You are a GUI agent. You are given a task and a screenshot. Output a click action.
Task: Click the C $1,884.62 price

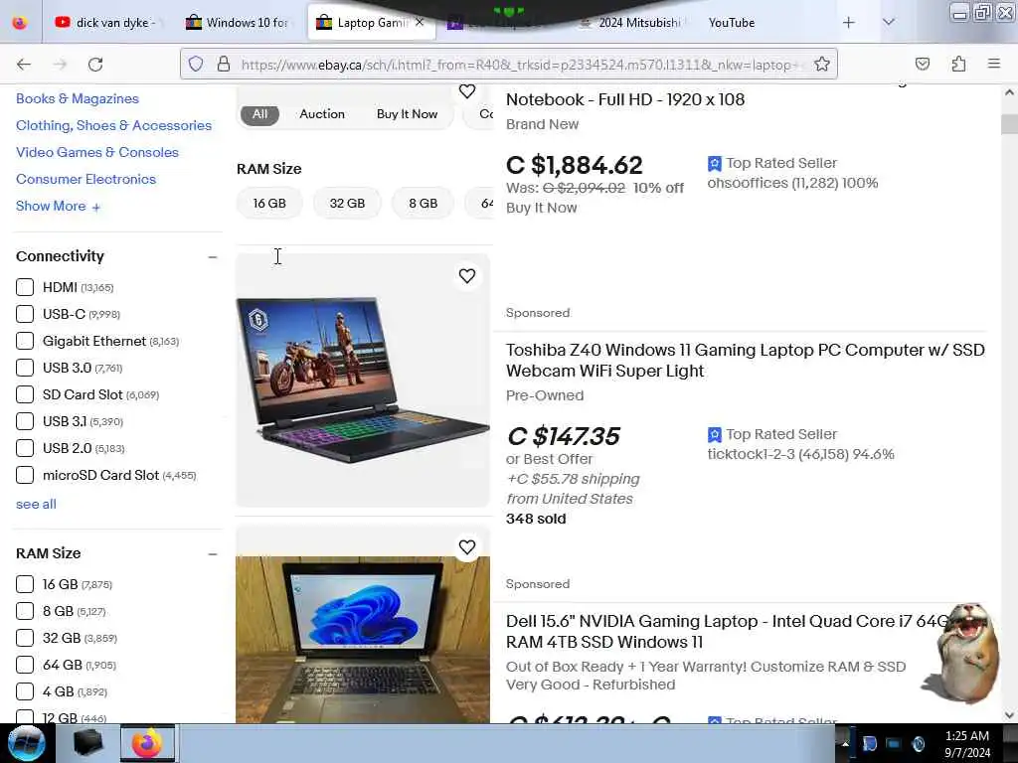(x=574, y=165)
